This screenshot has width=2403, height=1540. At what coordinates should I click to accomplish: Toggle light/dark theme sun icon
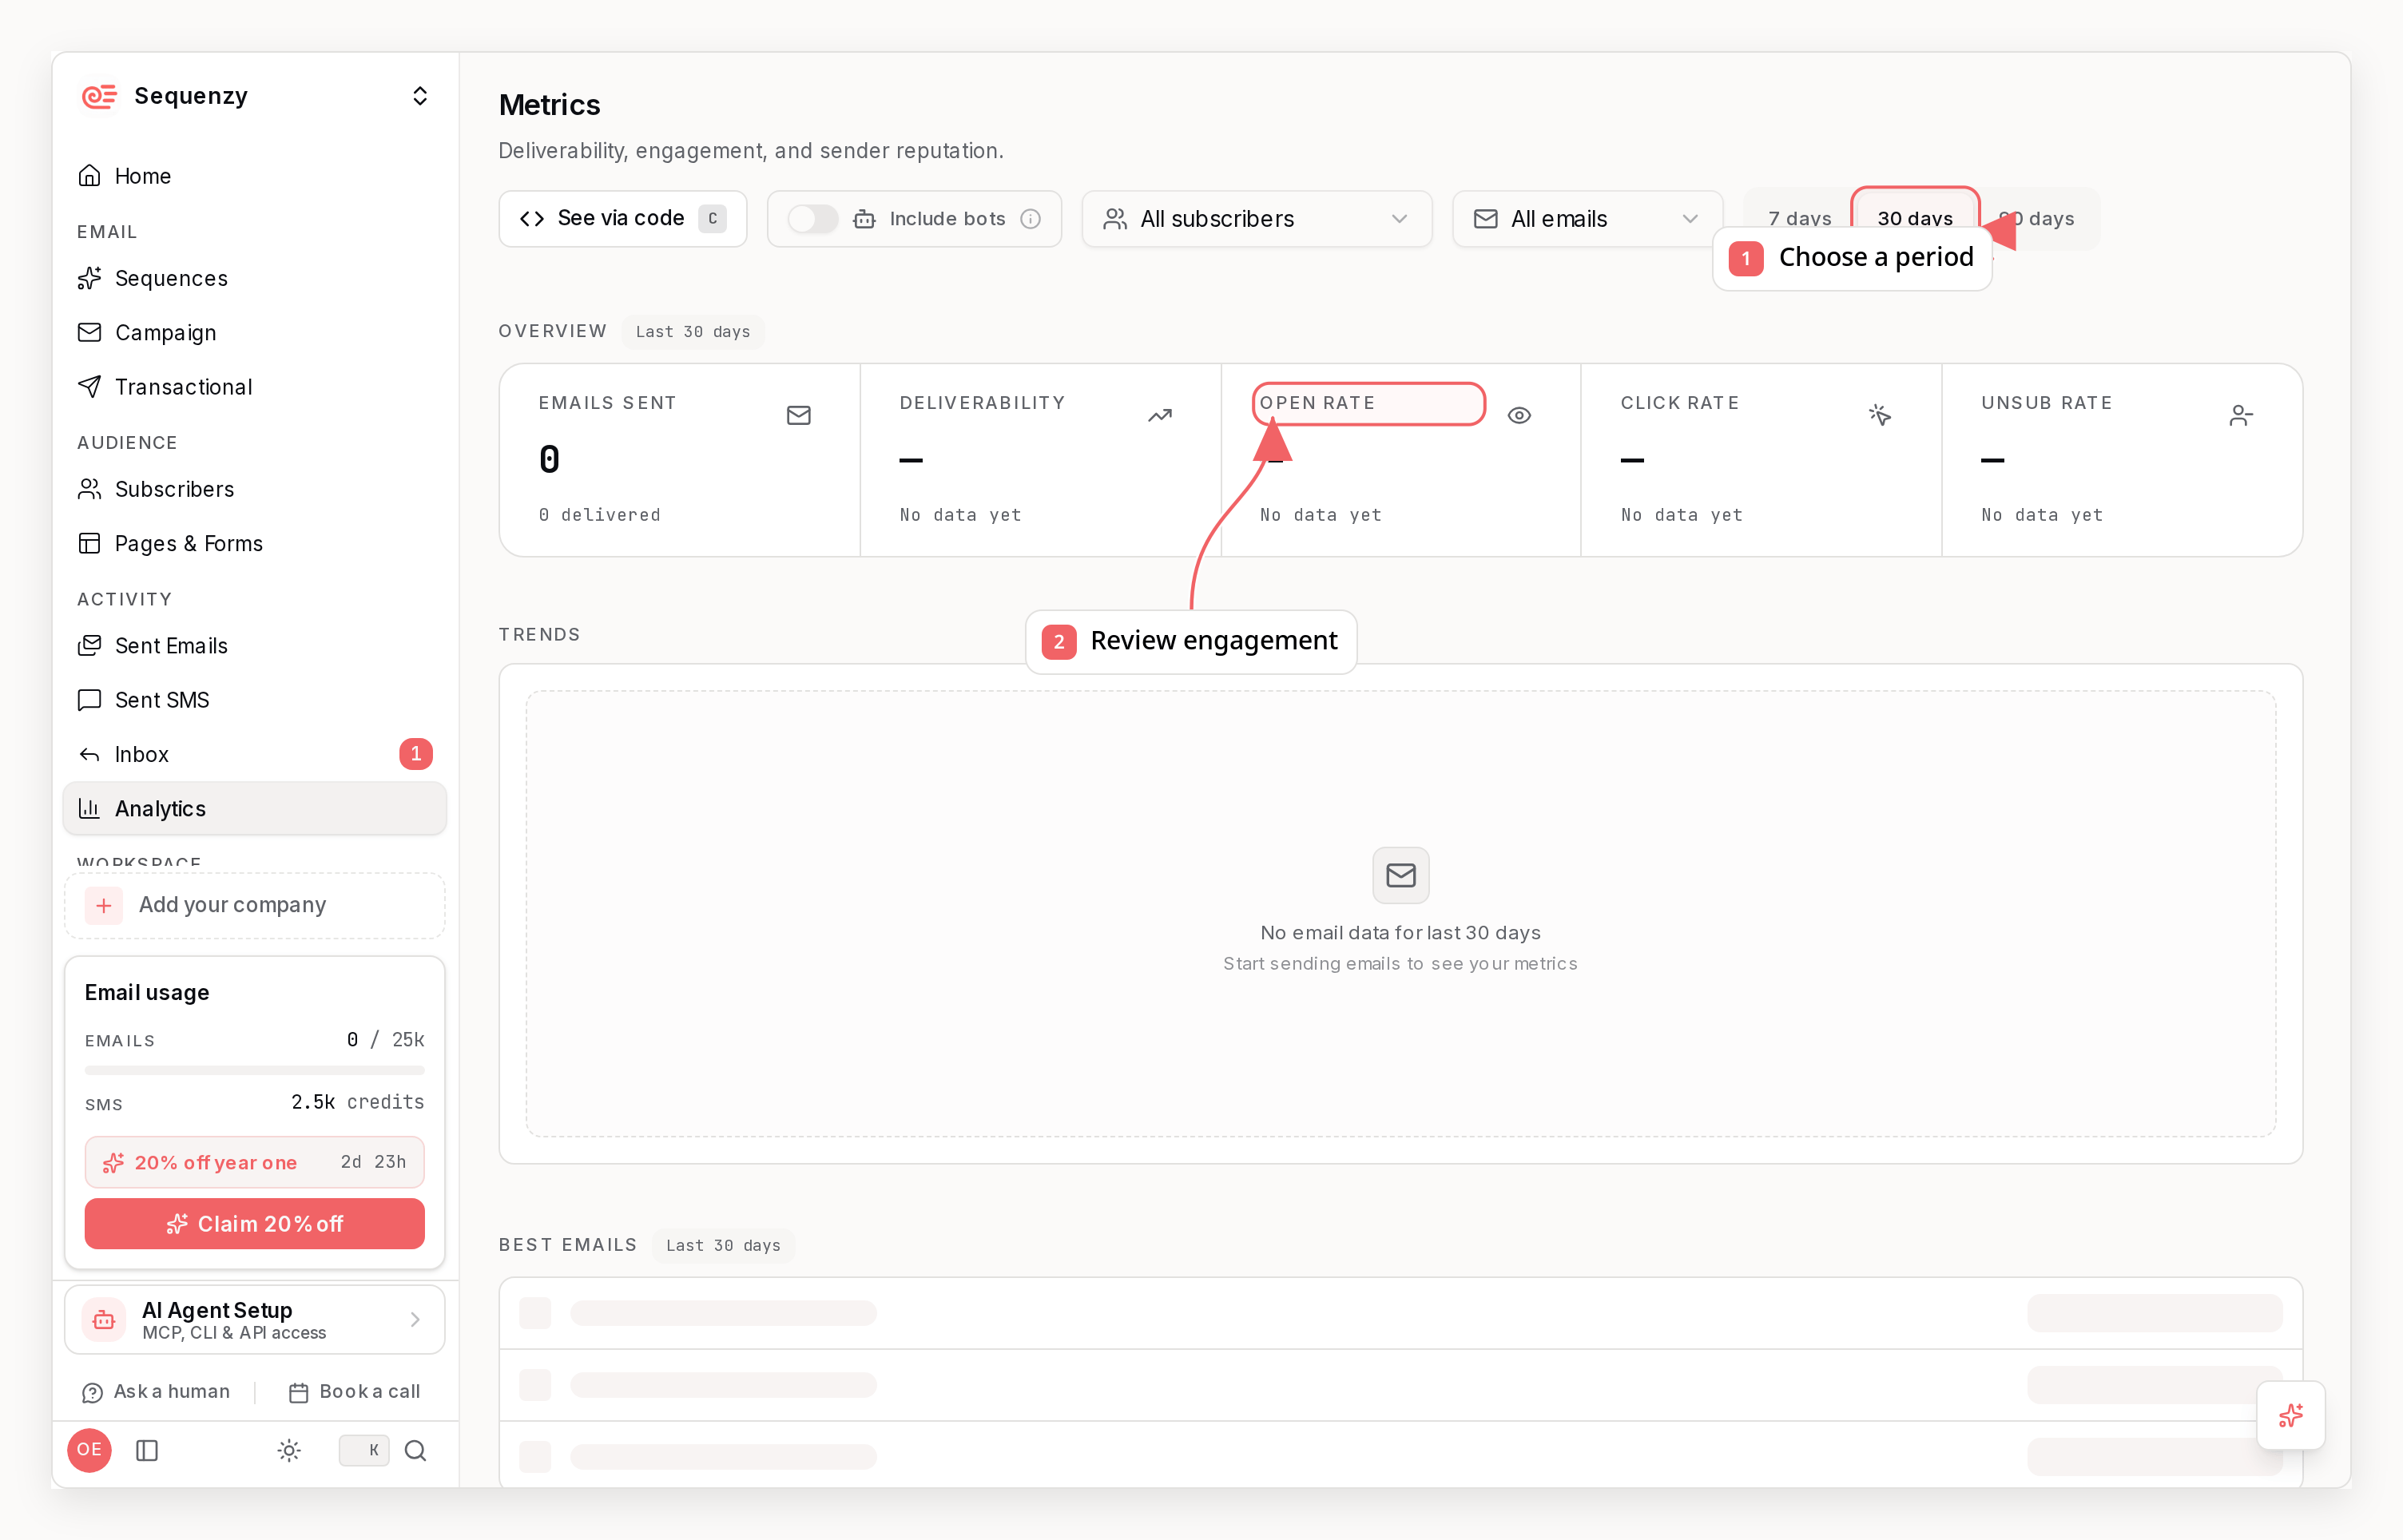pos(289,1450)
